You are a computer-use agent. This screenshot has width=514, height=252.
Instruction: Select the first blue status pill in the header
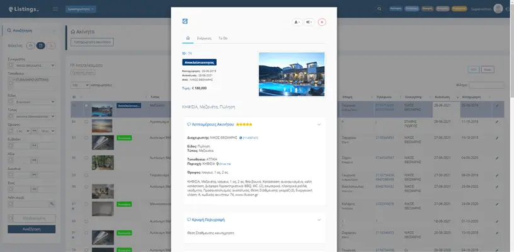click(x=396, y=9)
